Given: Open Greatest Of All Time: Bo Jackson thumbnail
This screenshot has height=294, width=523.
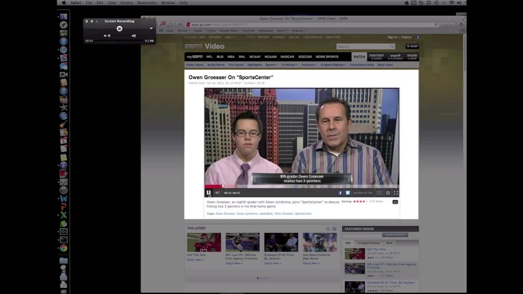Looking at the screenshot, I should click(281, 242).
